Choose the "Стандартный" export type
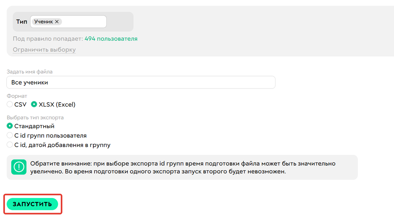The height and width of the screenshot is (215, 394). [10, 126]
